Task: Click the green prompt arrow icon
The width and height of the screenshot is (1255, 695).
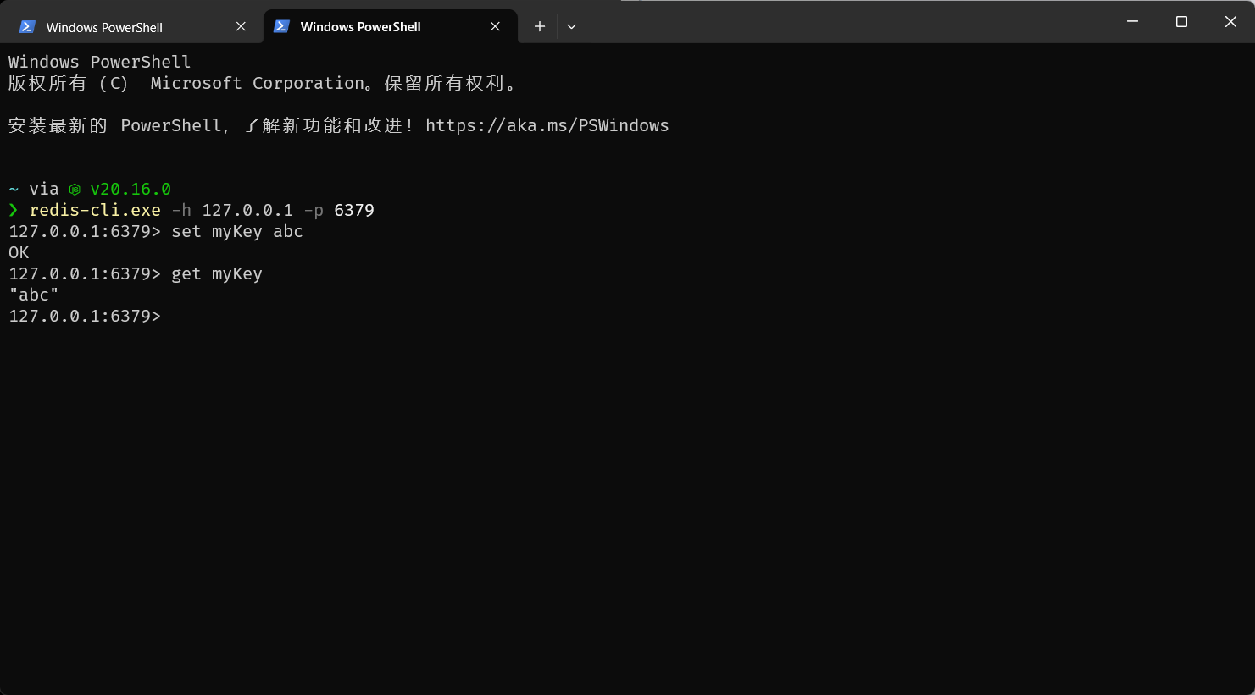Action: pyautogui.click(x=14, y=209)
